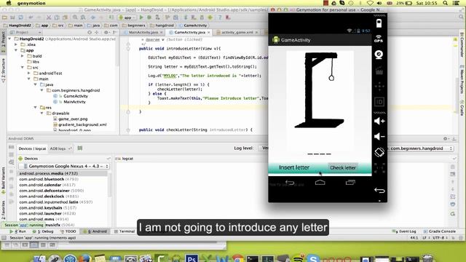Collapse the src folder
Screen dimensions: 466x262
point(23,68)
